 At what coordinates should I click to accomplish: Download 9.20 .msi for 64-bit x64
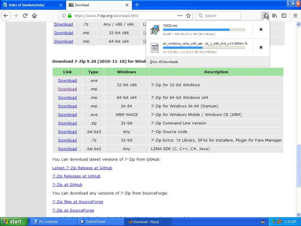click(67, 97)
